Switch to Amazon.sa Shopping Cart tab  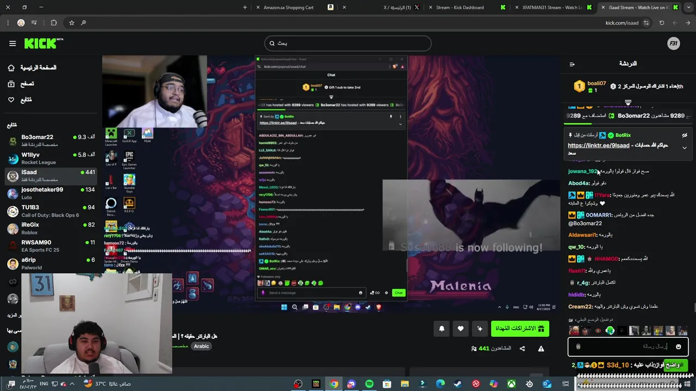pyautogui.click(x=294, y=8)
